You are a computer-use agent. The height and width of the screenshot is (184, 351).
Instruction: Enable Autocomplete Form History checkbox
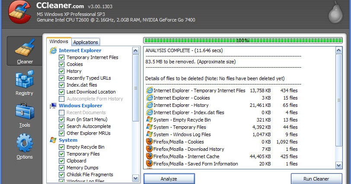tap(61, 99)
